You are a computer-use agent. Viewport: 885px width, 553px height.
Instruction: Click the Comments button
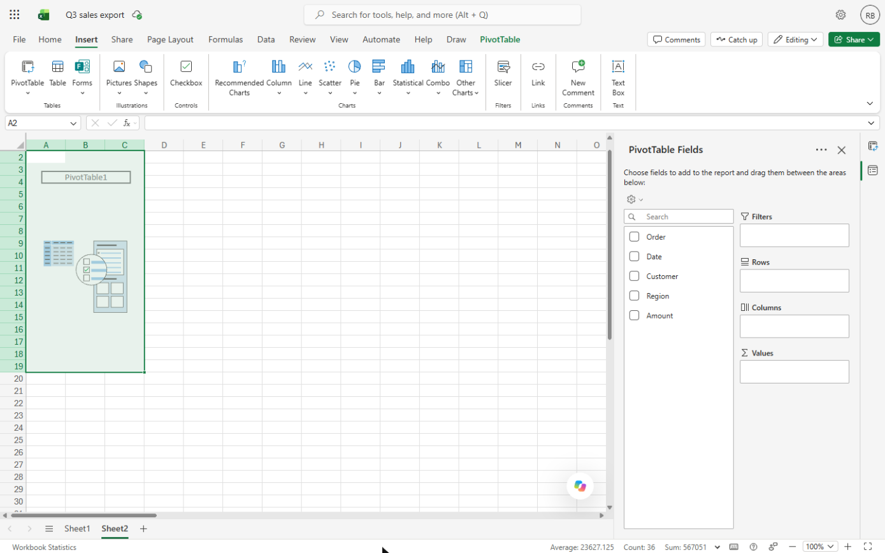(676, 39)
